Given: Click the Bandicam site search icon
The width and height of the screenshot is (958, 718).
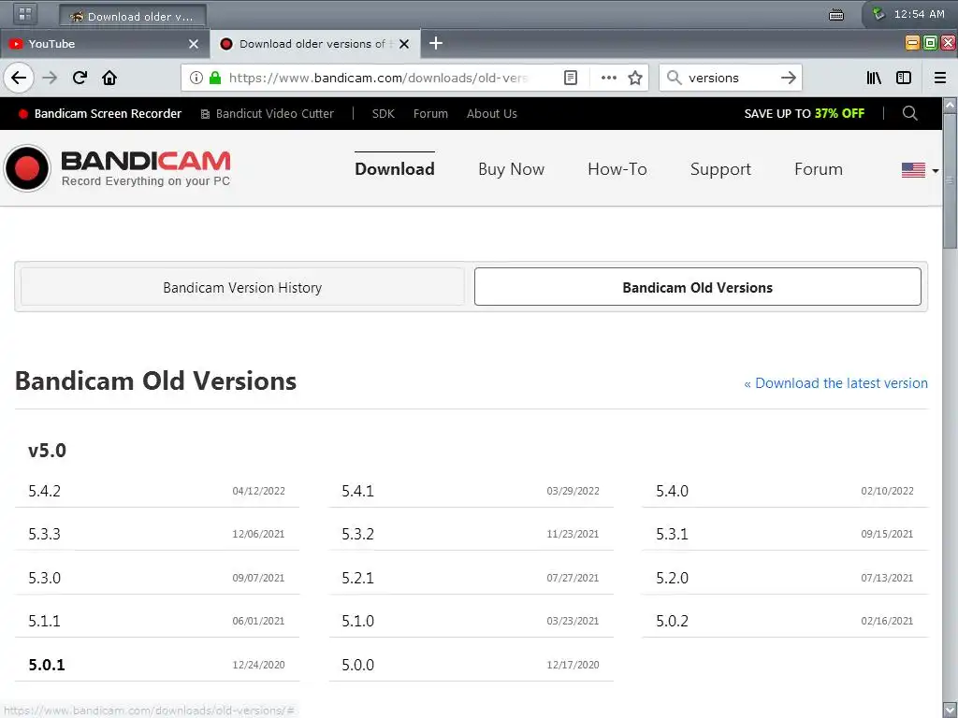Looking at the screenshot, I should coord(909,113).
